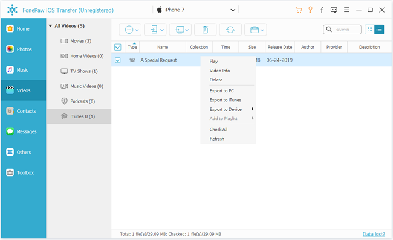Click the Total files status bar text

pyautogui.click(x=171, y=234)
